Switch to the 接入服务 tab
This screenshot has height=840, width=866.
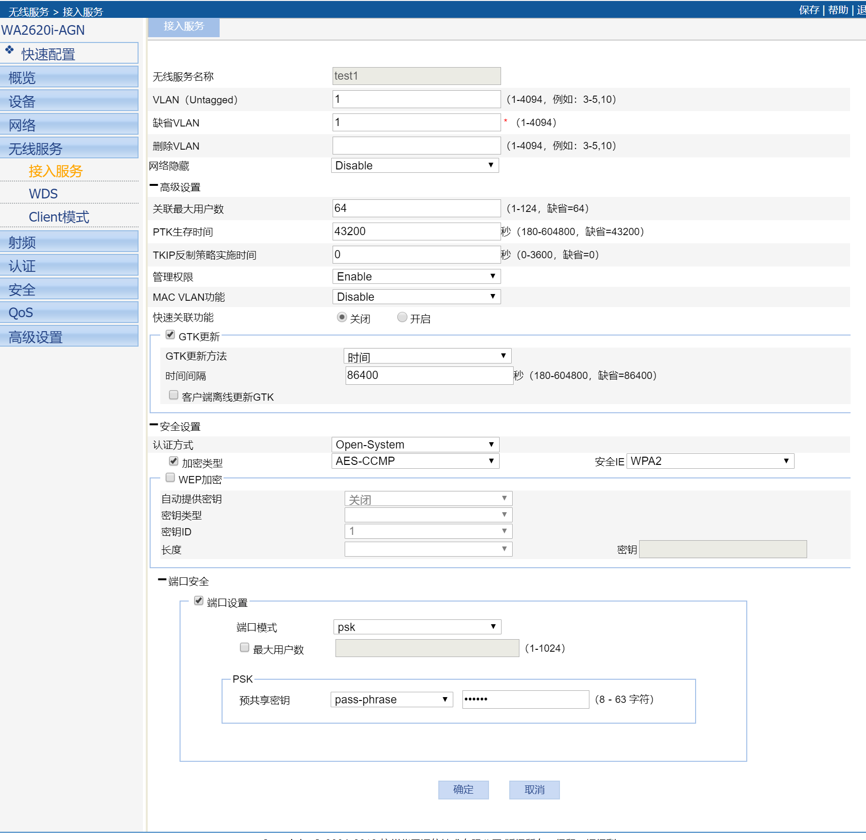183,27
